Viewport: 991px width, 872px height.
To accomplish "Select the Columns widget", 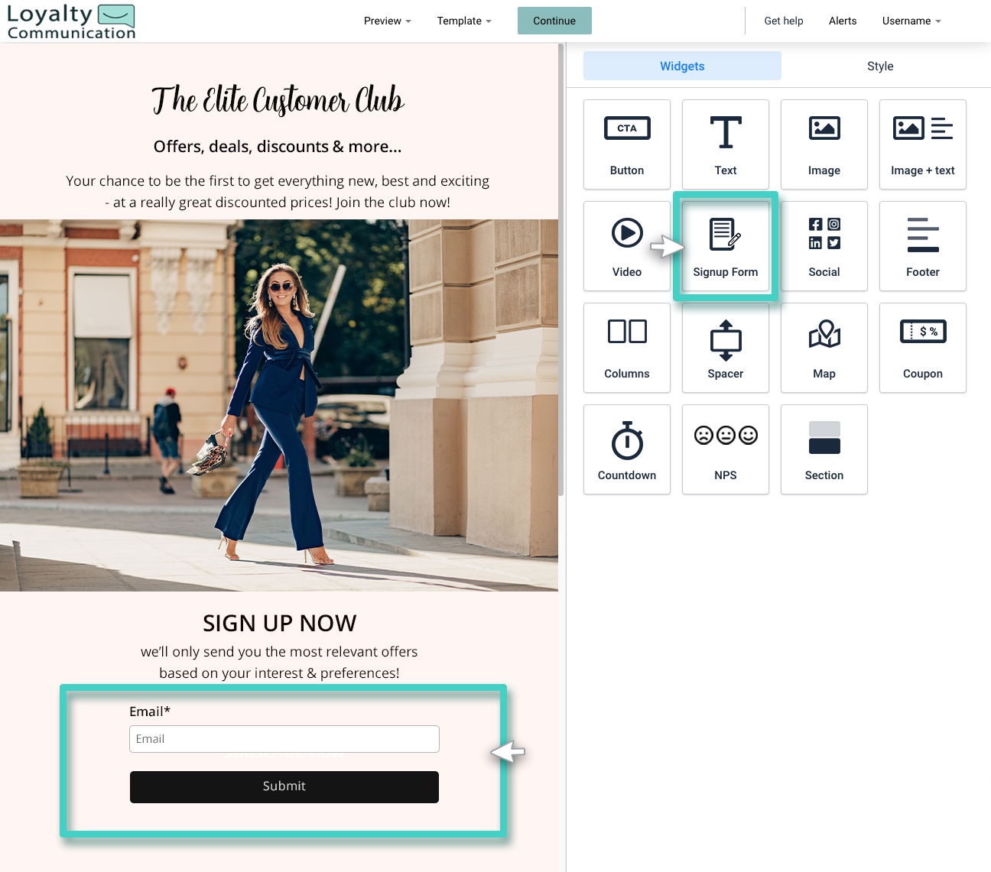I will [x=626, y=348].
